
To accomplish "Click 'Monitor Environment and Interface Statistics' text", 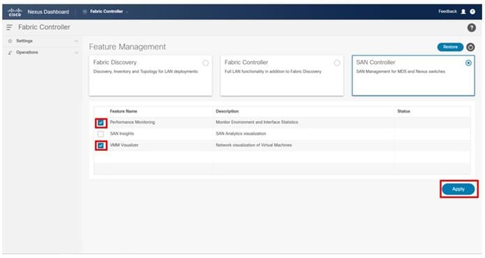I will (257, 122).
